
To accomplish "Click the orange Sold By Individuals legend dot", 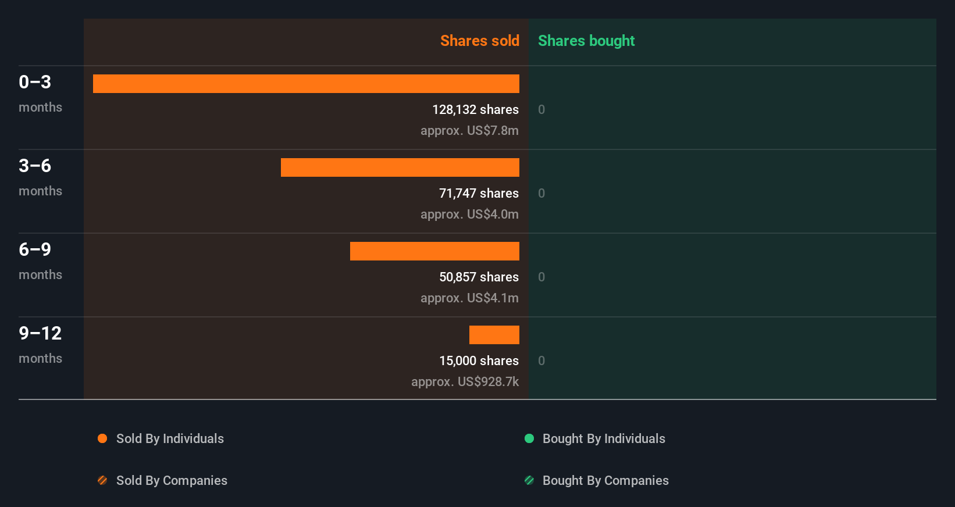I will coord(102,438).
